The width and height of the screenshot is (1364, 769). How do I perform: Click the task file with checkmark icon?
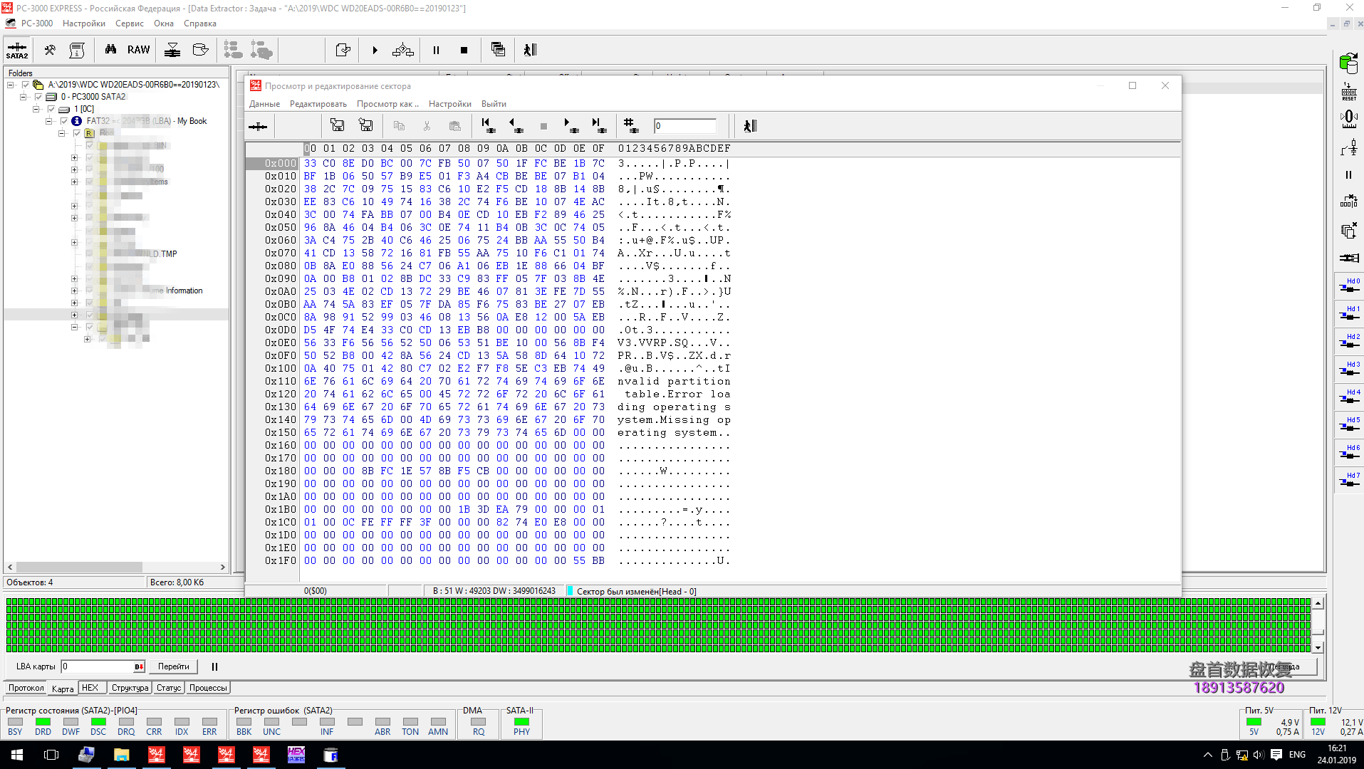pos(343,50)
